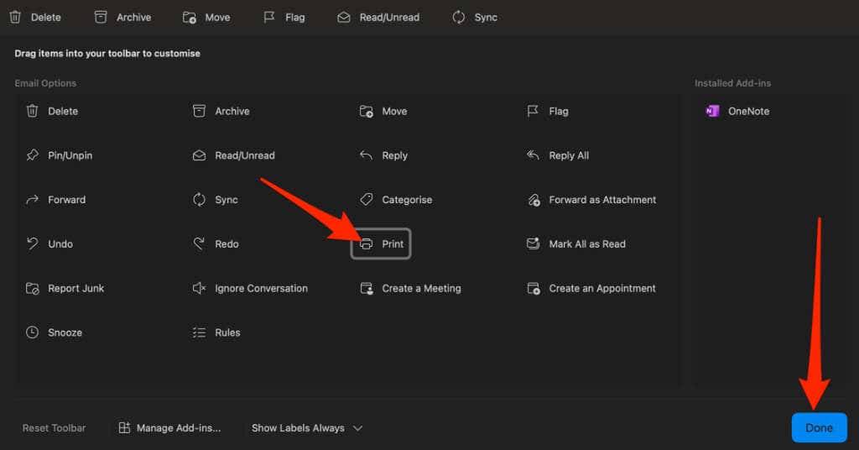The image size is (859, 450).
Task: Click the Reset Toolbar button
Action: (x=54, y=428)
